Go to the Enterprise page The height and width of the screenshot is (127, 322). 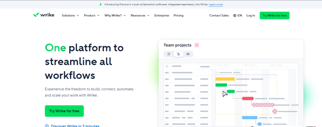coord(162,15)
